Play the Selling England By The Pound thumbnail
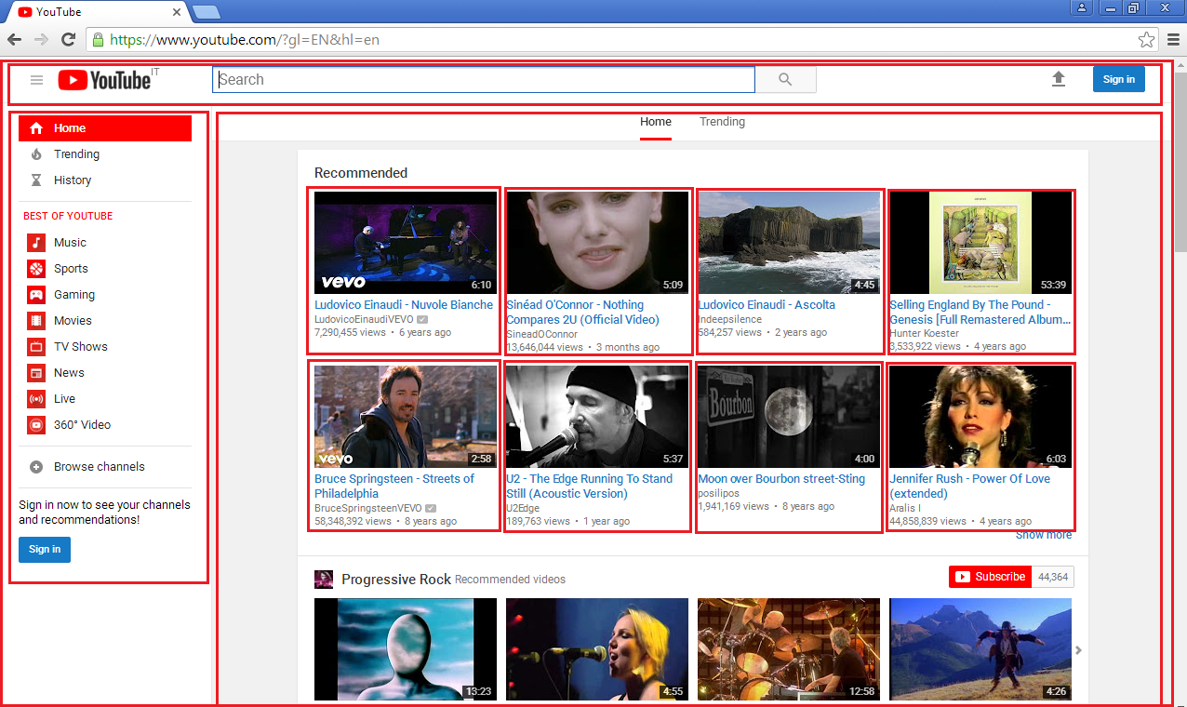The height and width of the screenshot is (707, 1187). click(x=980, y=243)
